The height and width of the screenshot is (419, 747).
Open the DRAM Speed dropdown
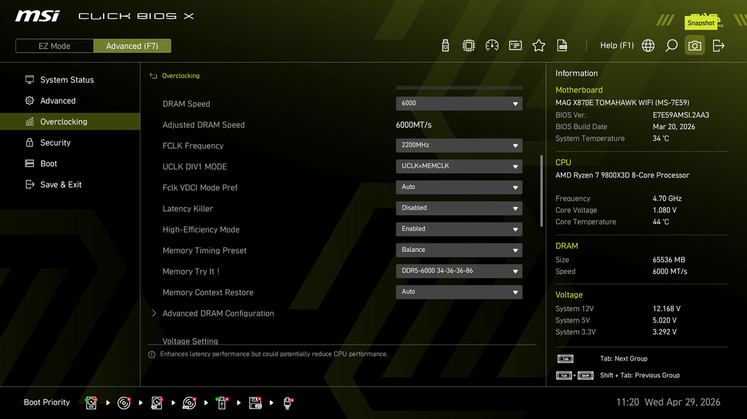coord(459,104)
